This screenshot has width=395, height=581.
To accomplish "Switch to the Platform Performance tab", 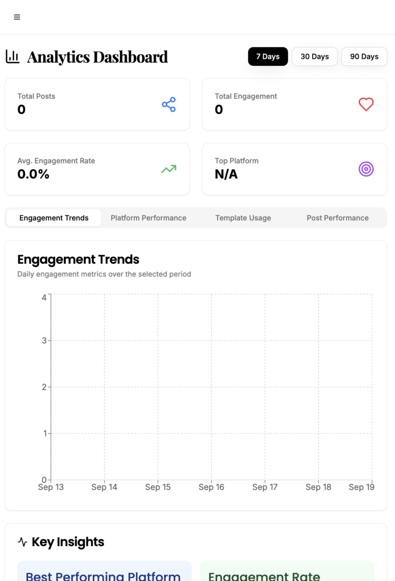I will point(148,218).
